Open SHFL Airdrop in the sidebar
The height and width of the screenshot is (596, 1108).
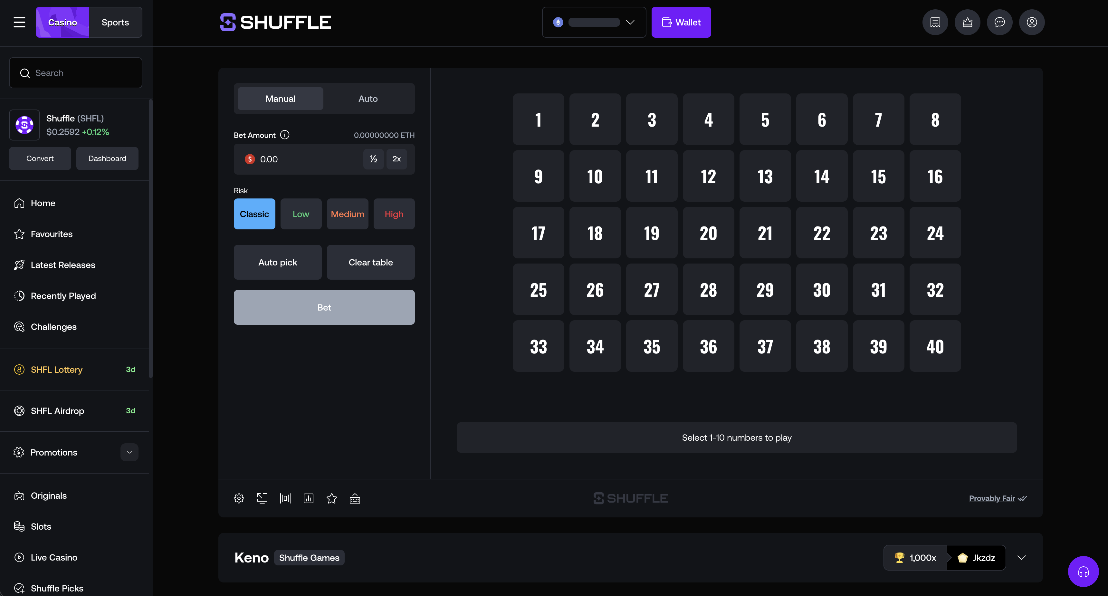(x=74, y=411)
